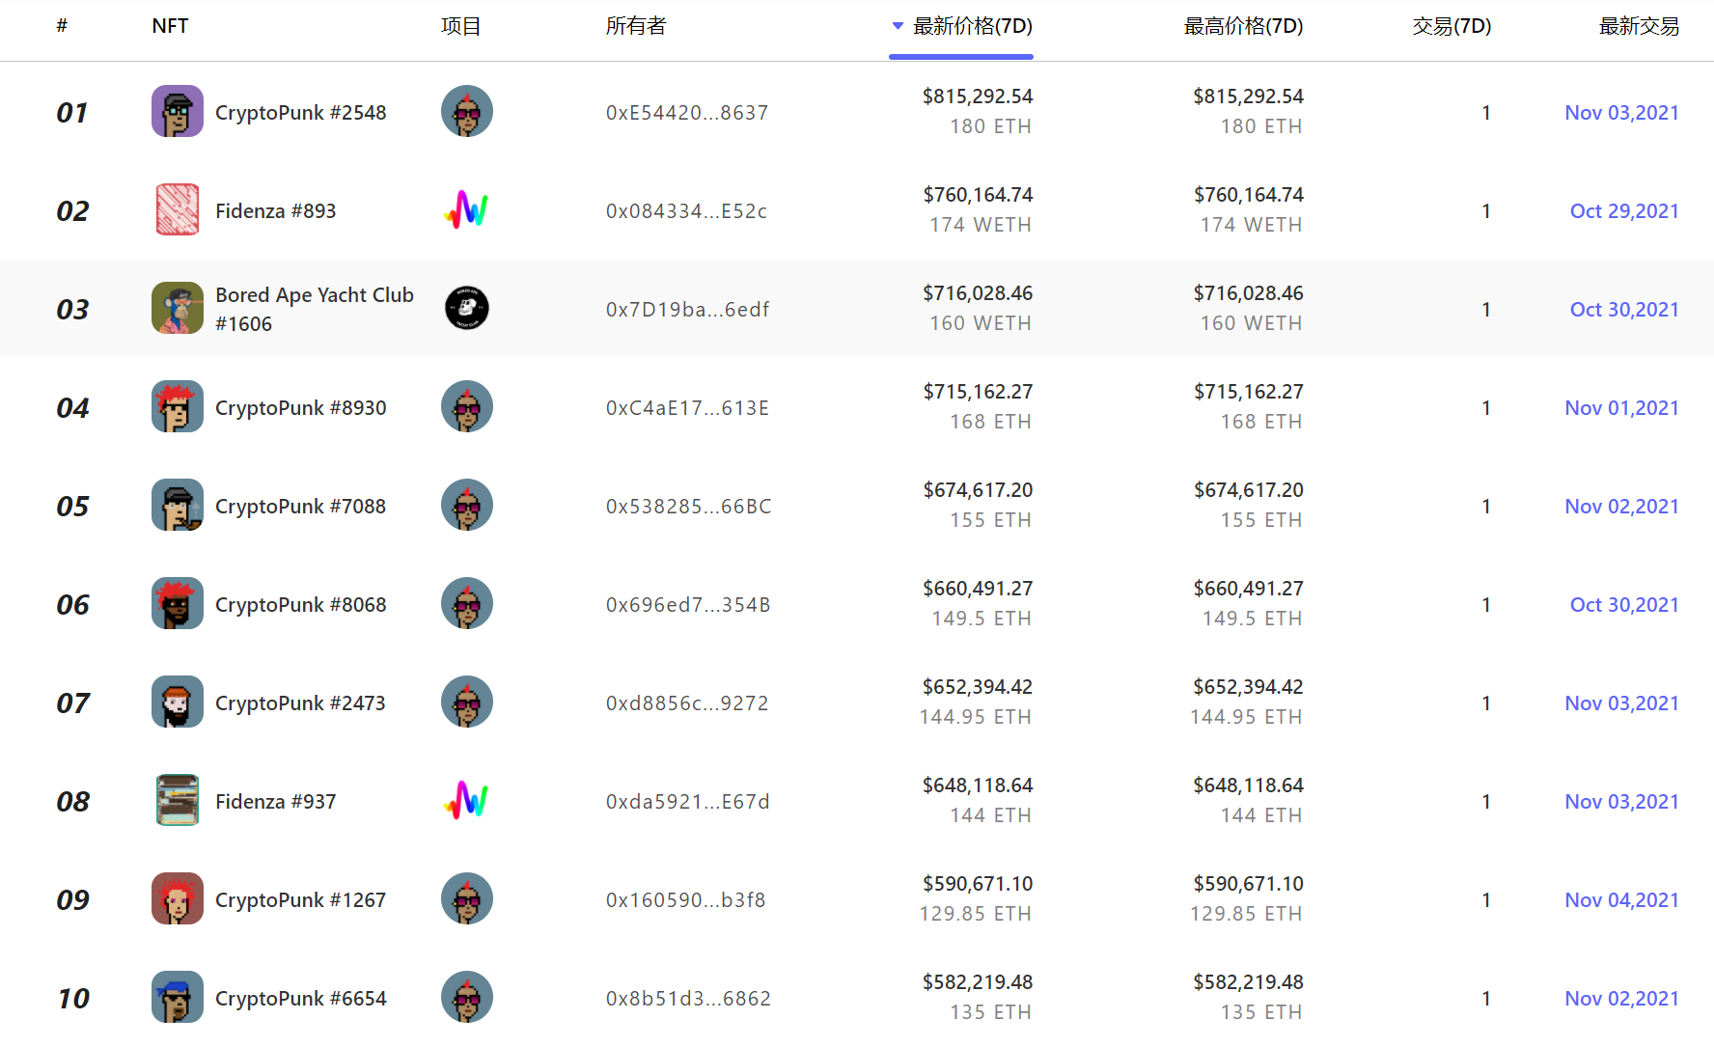Viewport: 1714px width, 1047px height.
Task: Click CryptoPunk #8930 avatar image
Action: point(177,407)
